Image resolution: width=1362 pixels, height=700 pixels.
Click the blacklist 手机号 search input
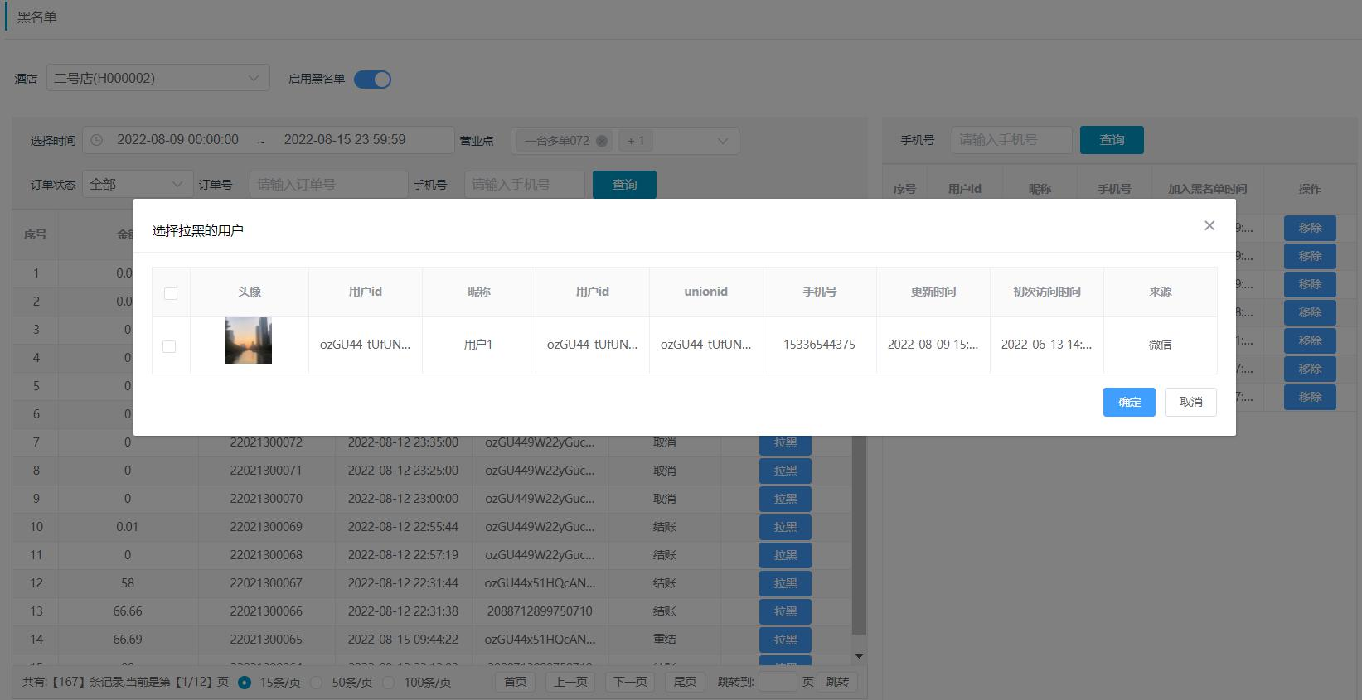(1011, 140)
